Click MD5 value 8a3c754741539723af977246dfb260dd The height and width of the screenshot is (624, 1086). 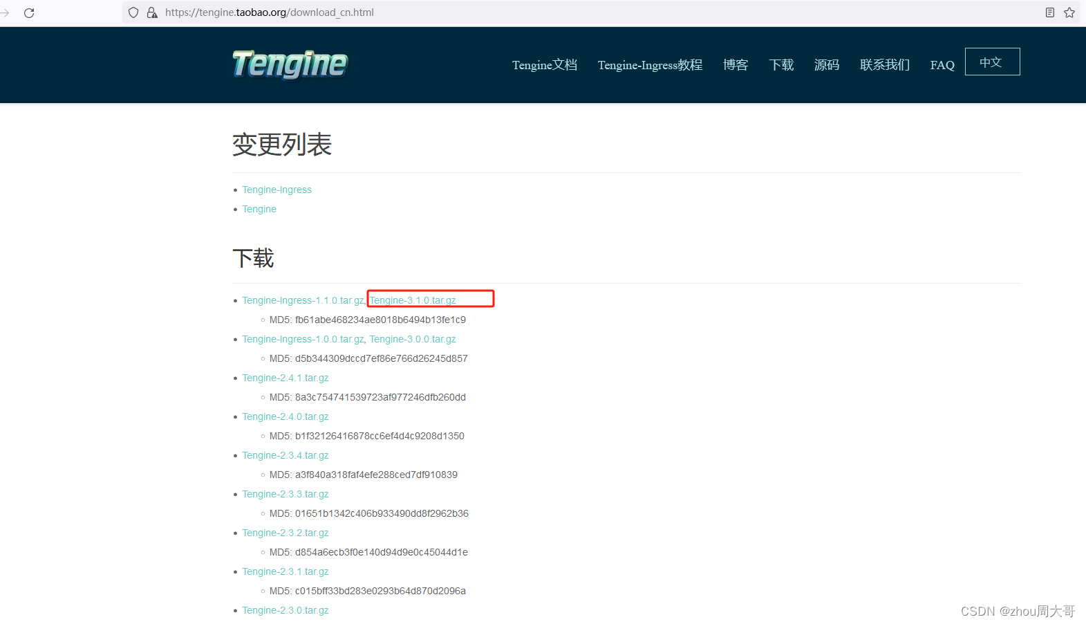click(380, 397)
